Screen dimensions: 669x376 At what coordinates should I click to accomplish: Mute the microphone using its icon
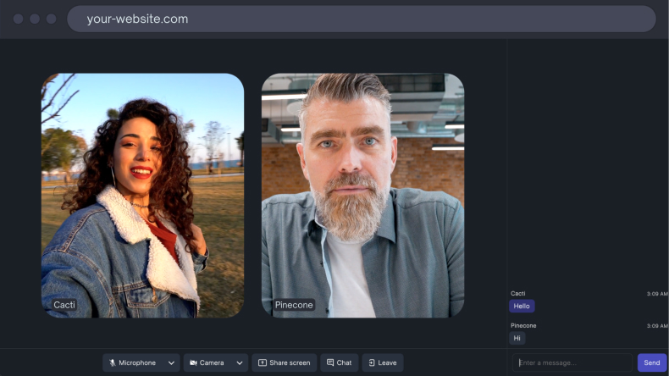112,363
